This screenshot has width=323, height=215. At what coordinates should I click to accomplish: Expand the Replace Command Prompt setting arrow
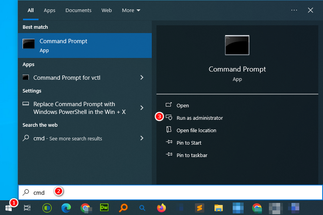[142, 107]
